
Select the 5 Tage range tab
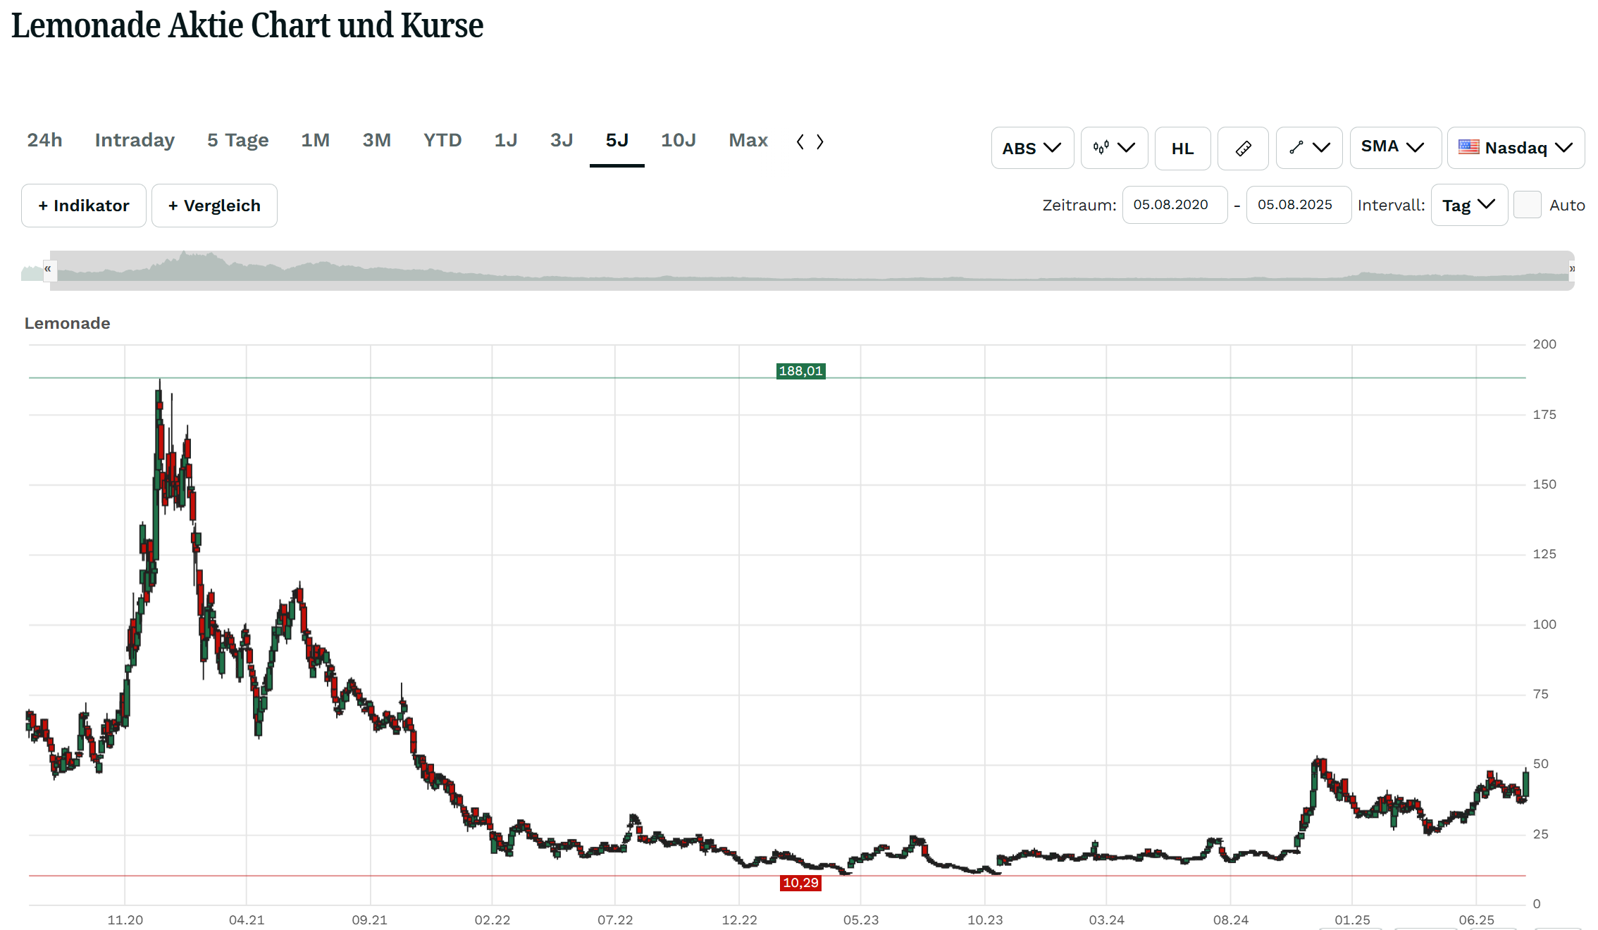[x=238, y=140]
